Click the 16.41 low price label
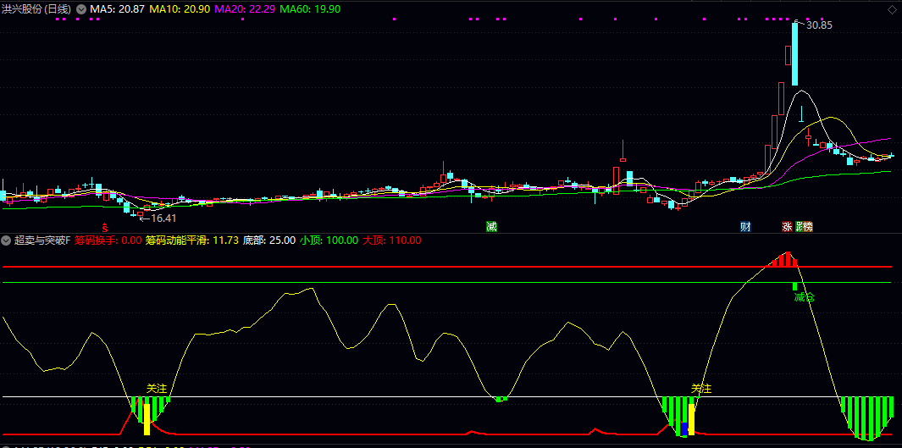The width and height of the screenshot is (902, 448). [159, 218]
